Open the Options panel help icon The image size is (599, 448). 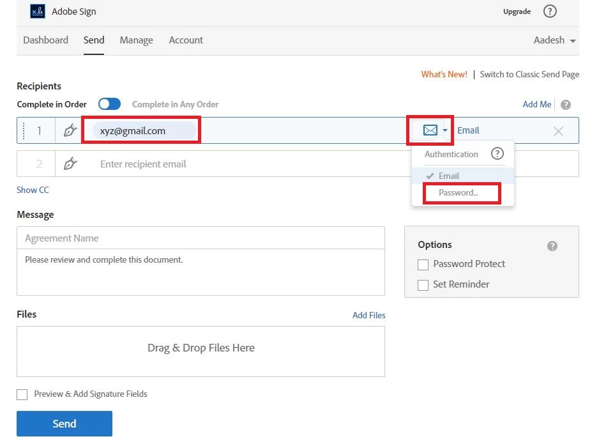tap(552, 246)
